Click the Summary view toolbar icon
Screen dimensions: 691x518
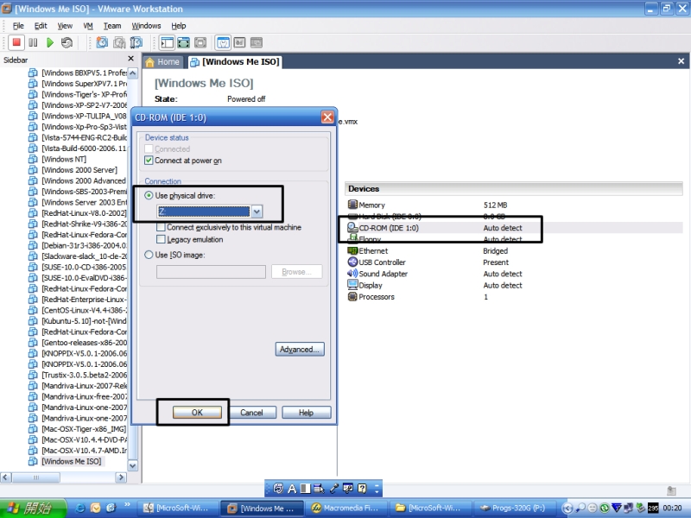223,42
